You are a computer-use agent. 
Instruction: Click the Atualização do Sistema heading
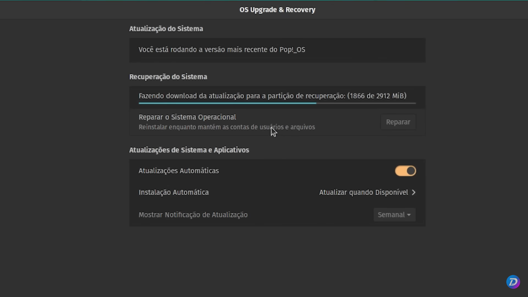coord(166,29)
